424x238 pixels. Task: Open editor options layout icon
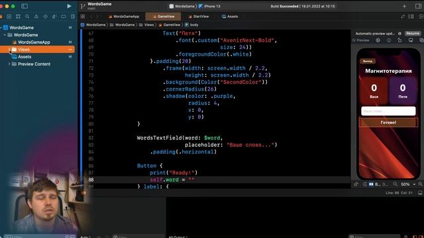[411, 17]
